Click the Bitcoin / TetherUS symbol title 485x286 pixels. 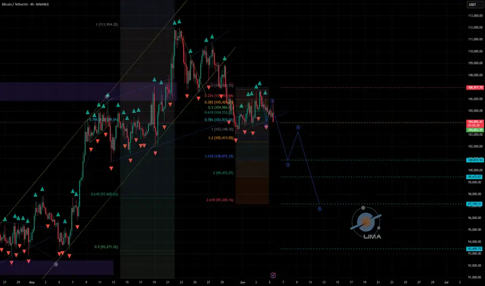click(25, 4)
